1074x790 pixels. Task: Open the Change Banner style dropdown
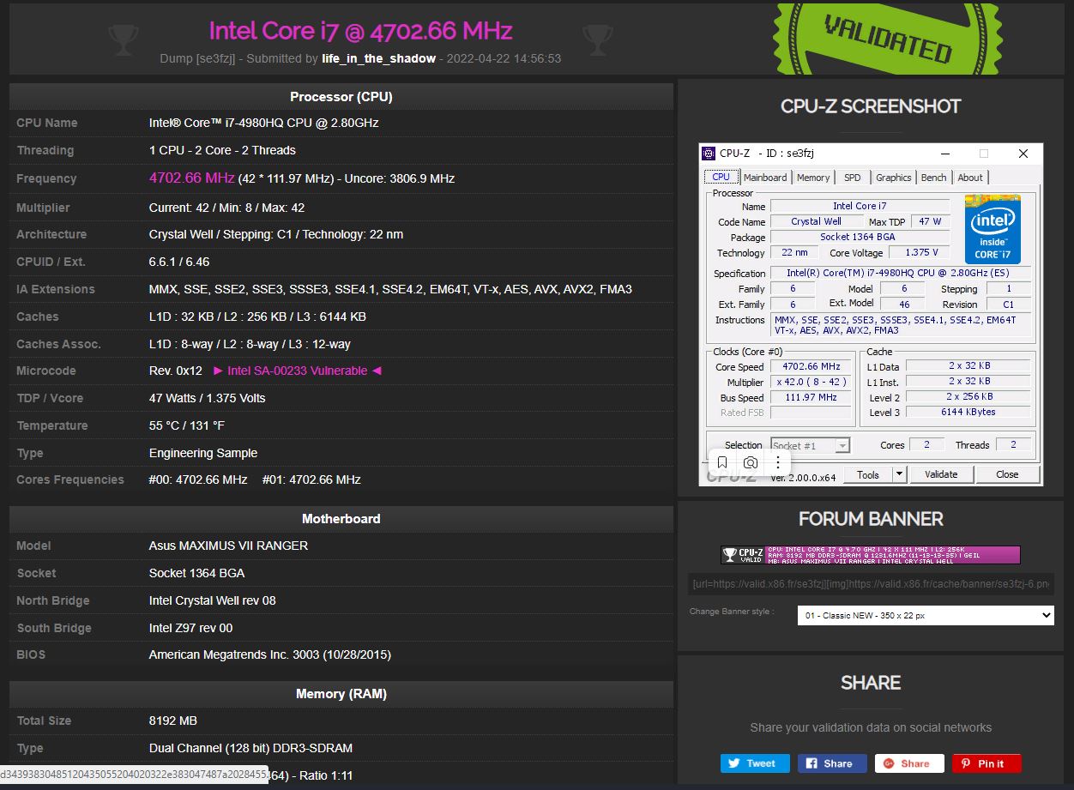[x=926, y=615]
